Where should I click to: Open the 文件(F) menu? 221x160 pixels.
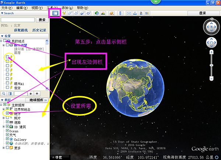7,8
